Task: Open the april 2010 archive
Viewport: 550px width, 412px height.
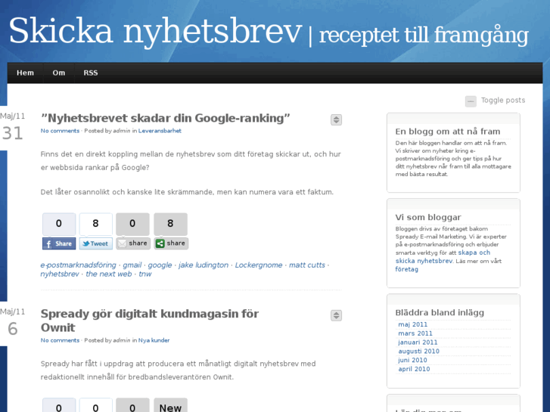Action: [414, 369]
